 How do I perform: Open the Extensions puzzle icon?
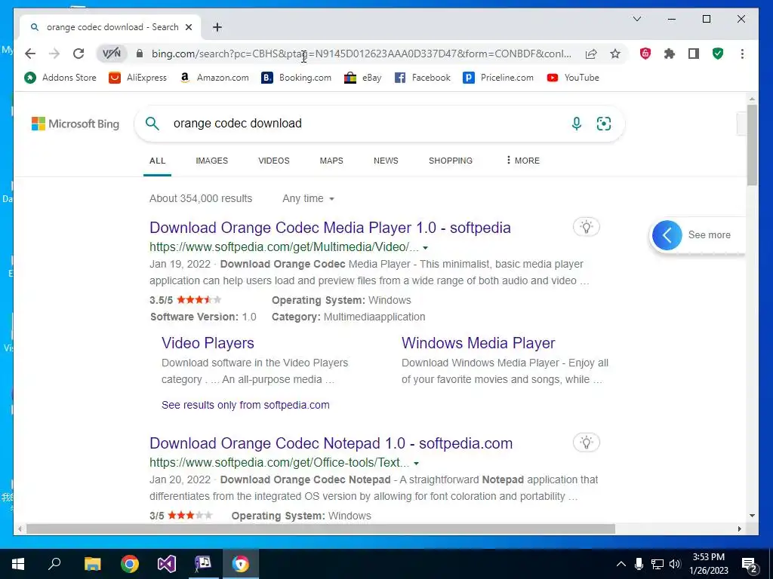(x=670, y=54)
